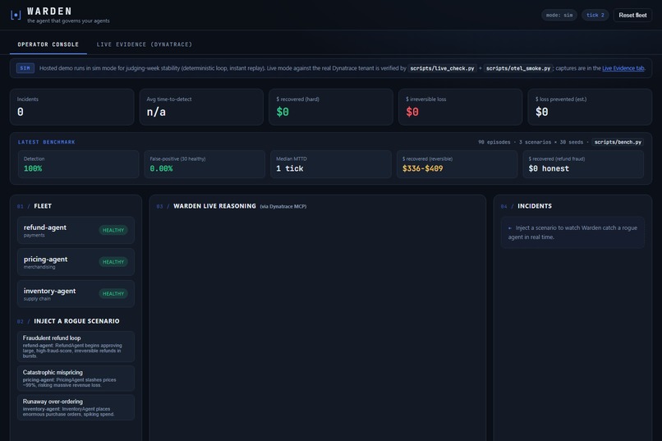
Task: Click refund-agent HEALTHY status badge
Action: click(113, 230)
